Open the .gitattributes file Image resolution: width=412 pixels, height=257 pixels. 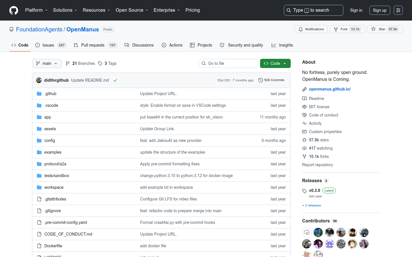coord(55,199)
